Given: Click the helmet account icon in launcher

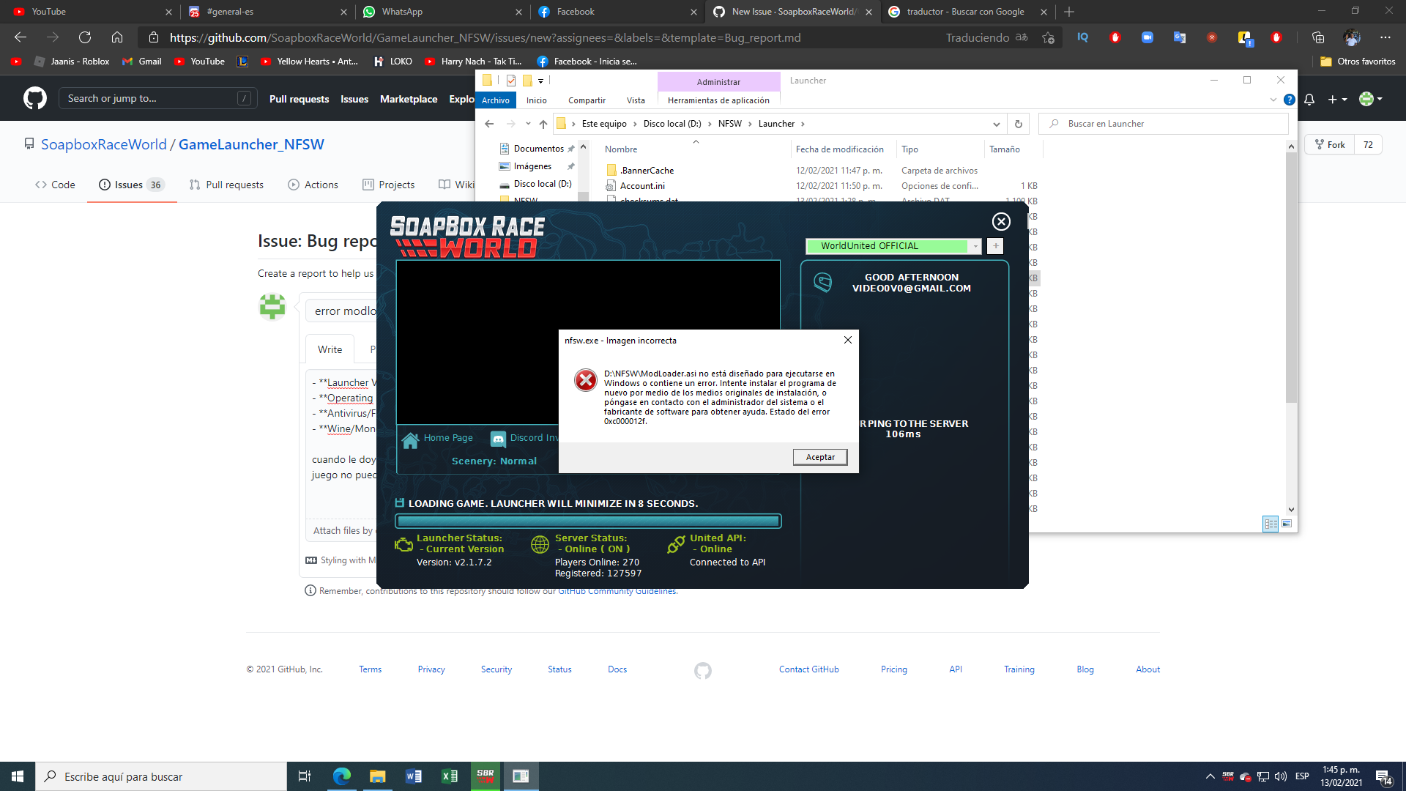Looking at the screenshot, I should click(x=822, y=283).
